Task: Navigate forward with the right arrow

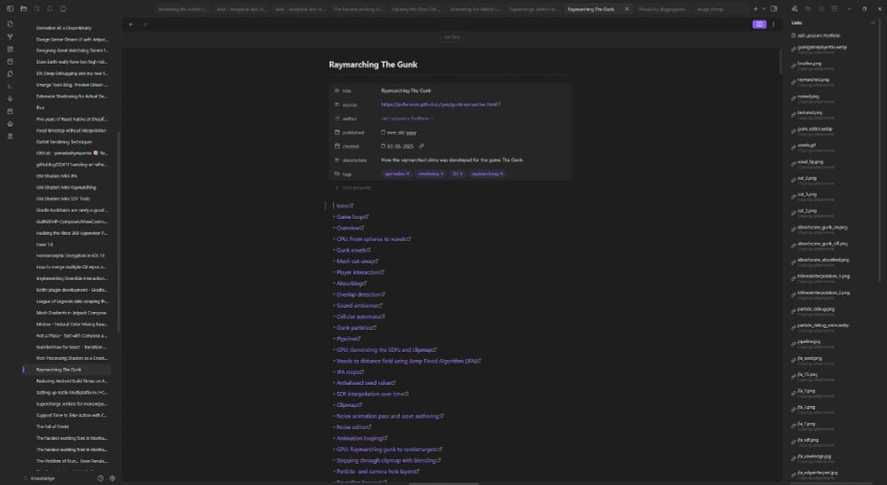Action: click(145, 24)
